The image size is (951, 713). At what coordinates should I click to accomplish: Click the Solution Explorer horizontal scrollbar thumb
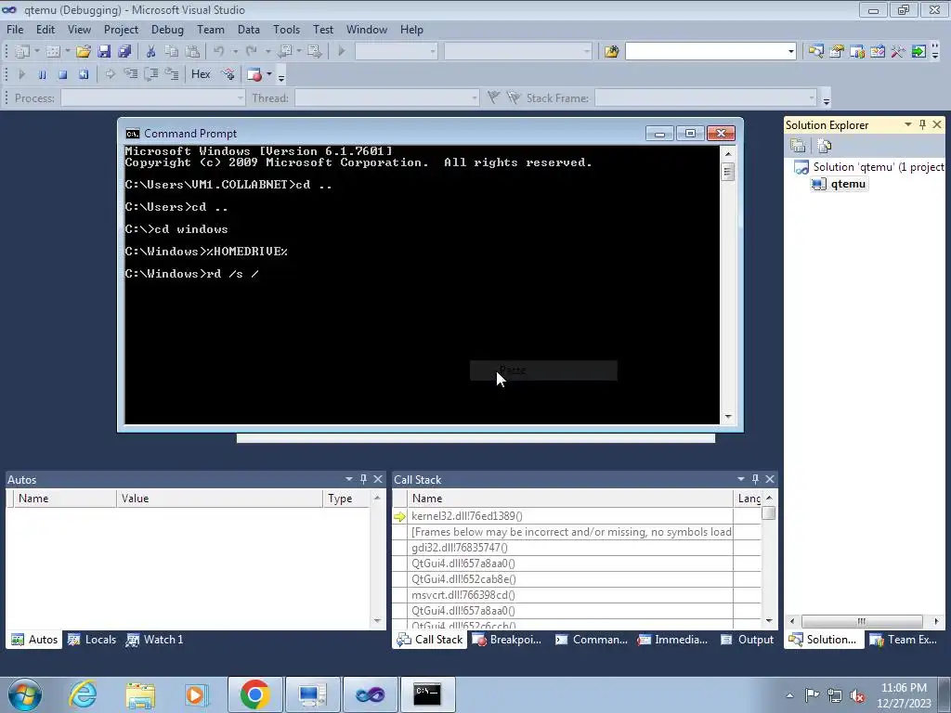pyautogui.click(x=862, y=621)
